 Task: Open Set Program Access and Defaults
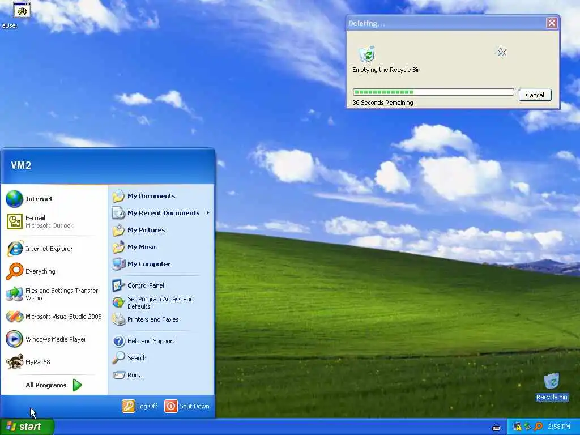[x=161, y=302]
